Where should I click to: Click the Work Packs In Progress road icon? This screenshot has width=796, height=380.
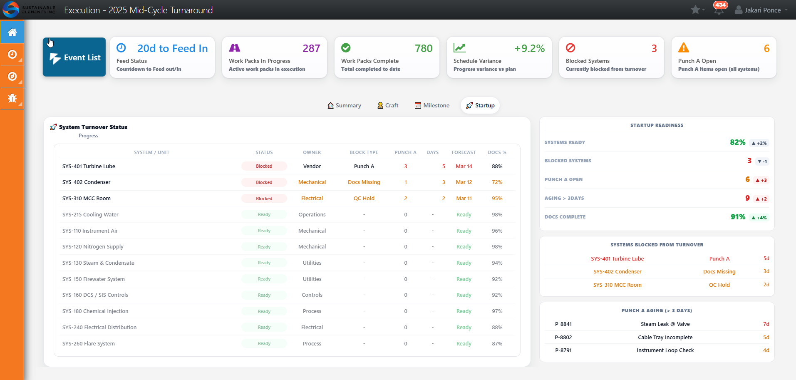point(235,48)
